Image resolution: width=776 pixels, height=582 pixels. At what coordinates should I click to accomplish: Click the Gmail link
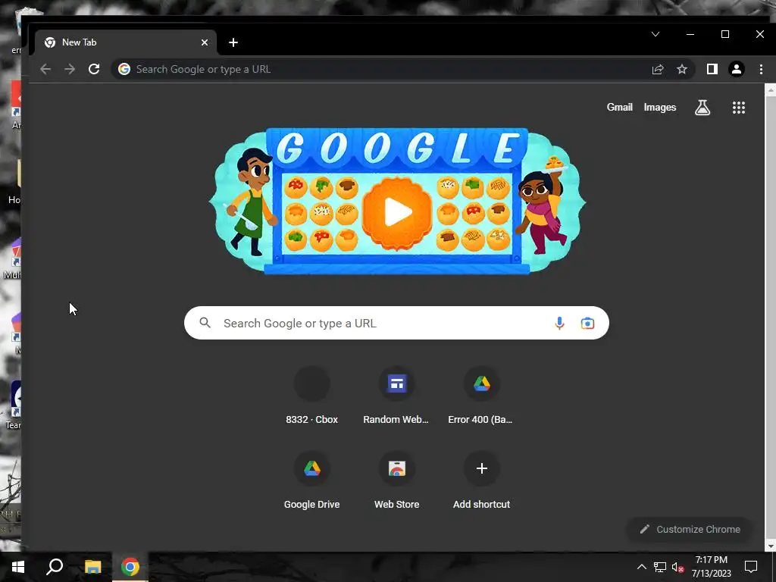(620, 108)
